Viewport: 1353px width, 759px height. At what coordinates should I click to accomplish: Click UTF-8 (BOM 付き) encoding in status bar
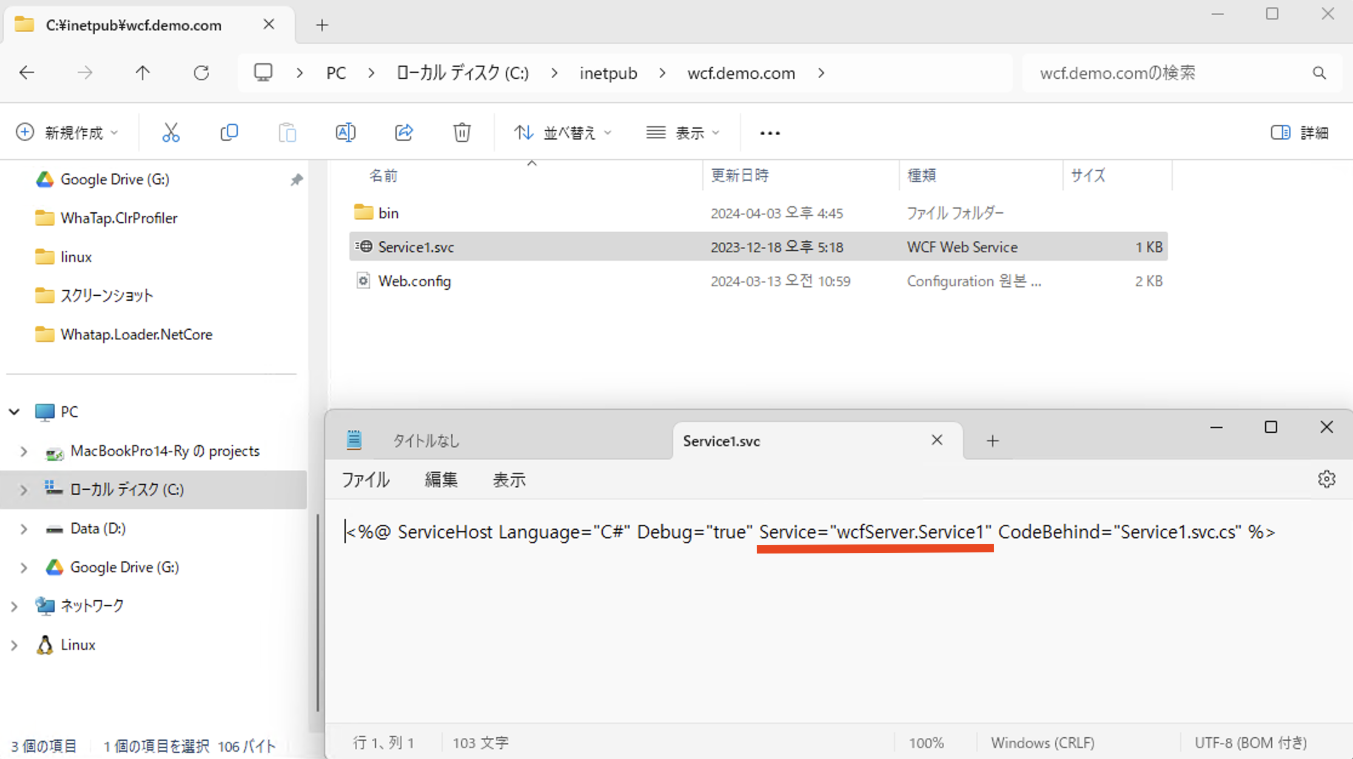[x=1251, y=743]
